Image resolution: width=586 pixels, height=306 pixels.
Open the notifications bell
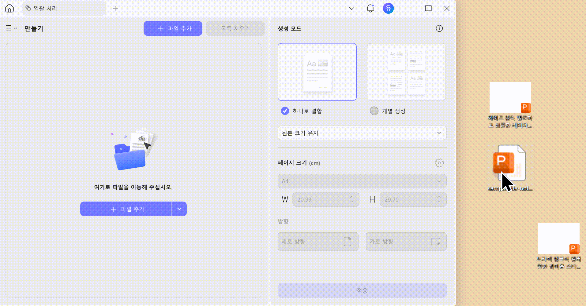tap(370, 8)
